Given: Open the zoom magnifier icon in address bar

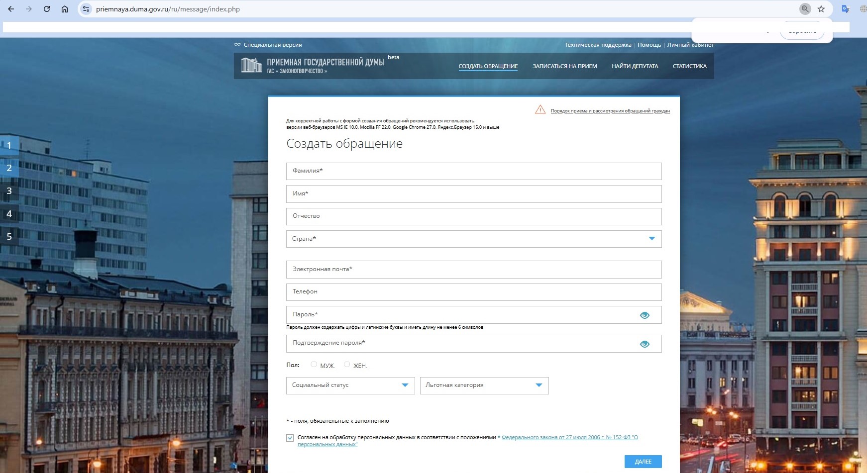Looking at the screenshot, I should (x=805, y=9).
